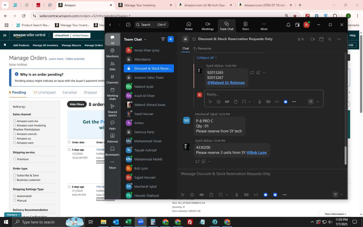Open the chat list filter icon
The height and width of the screenshot is (227, 363).
pyautogui.click(x=163, y=39)
